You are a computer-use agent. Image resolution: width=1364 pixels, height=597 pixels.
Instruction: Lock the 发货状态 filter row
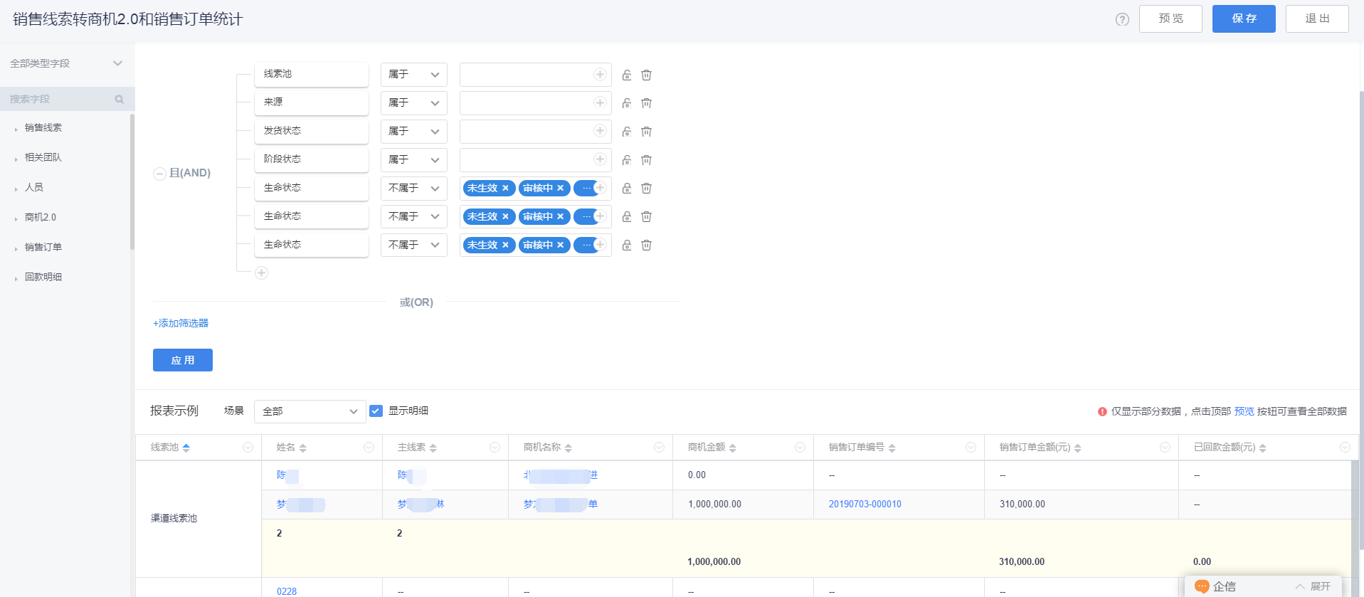[627, 132]
